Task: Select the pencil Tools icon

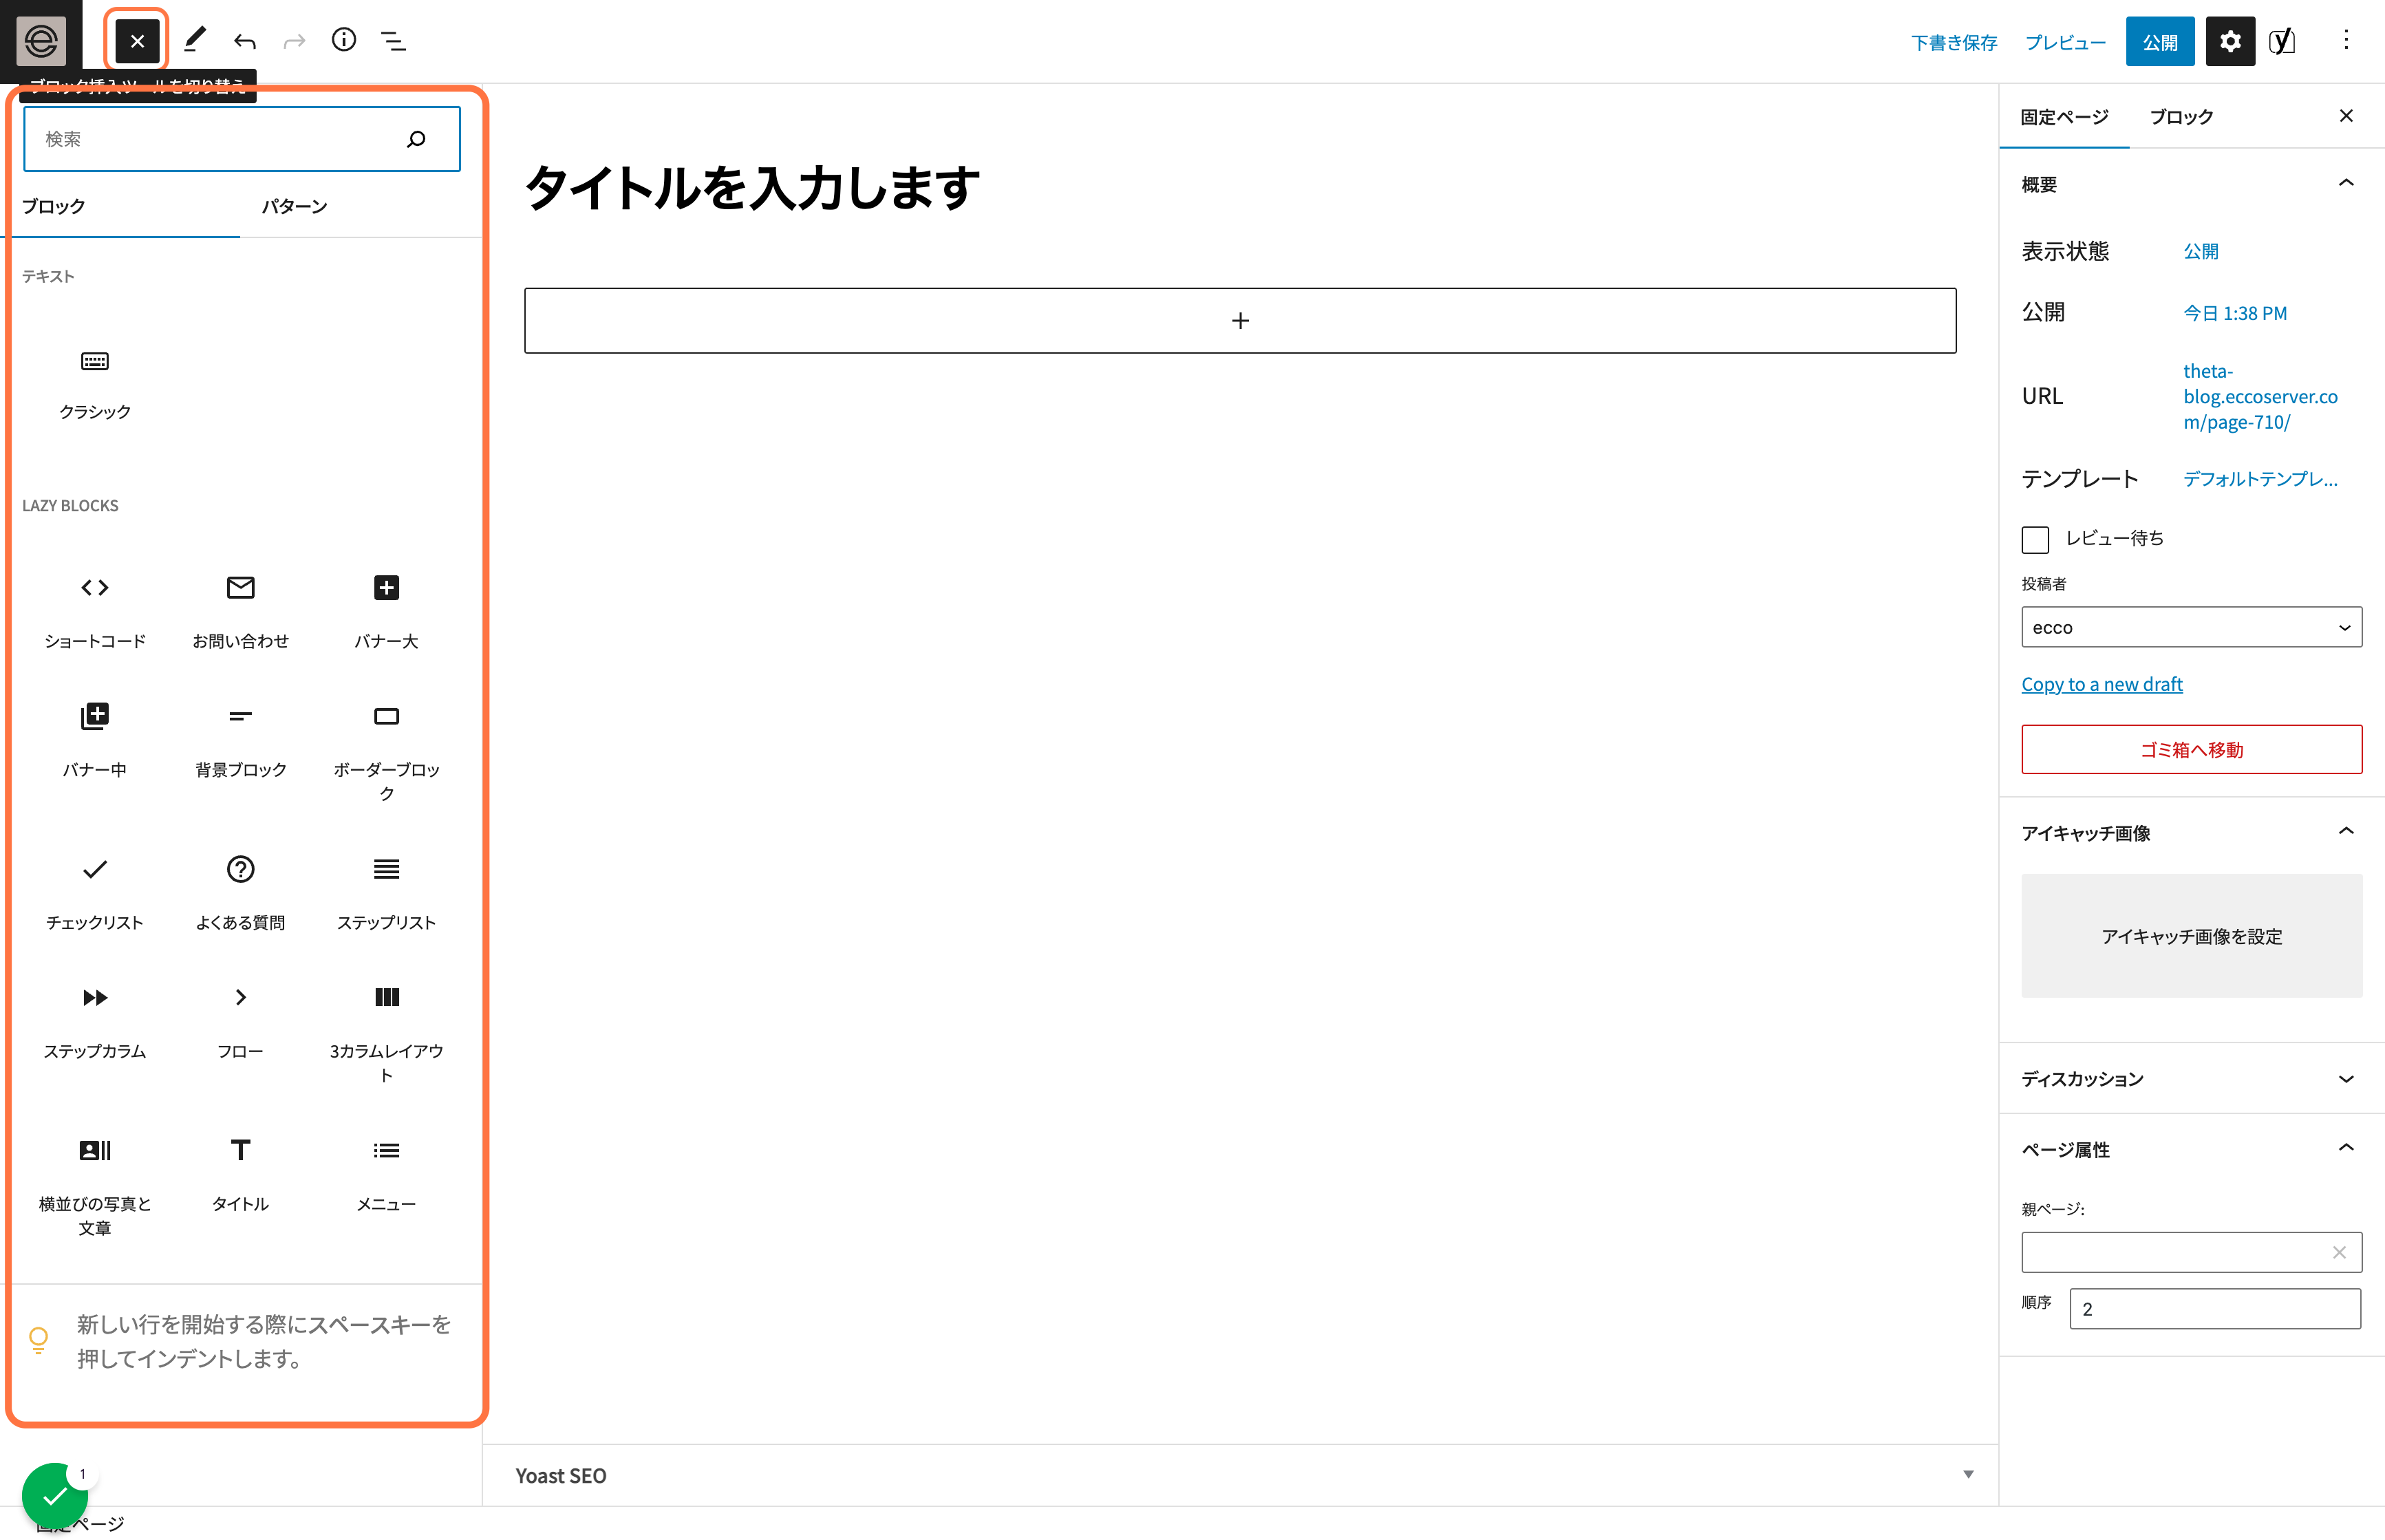Action: pyautogui.click(x=195, y=40)
